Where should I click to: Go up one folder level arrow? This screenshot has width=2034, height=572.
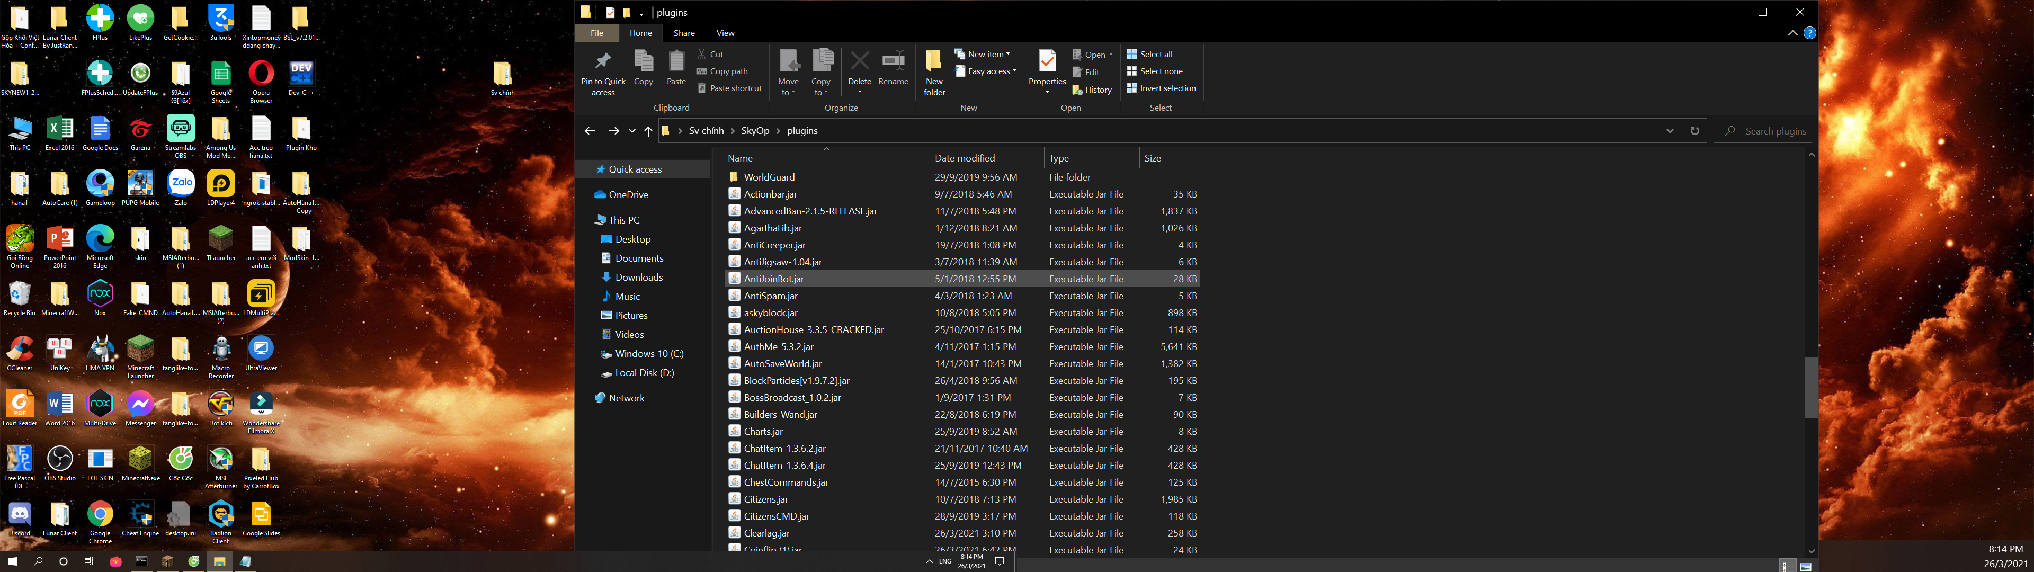click(648, 131)
